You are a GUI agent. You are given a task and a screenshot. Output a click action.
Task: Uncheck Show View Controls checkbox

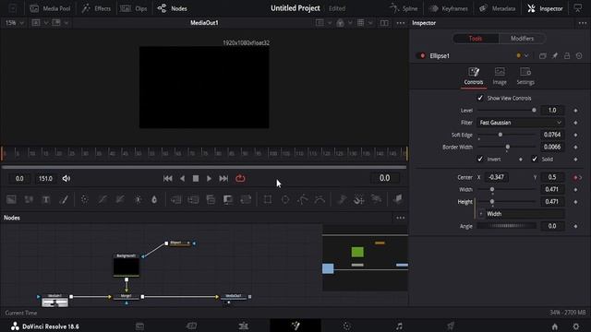(480, 98)
